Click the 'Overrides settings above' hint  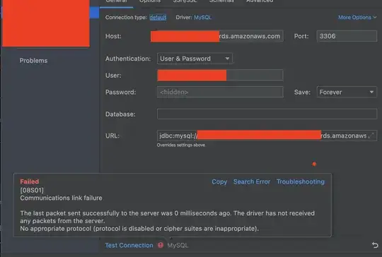(181, 145)
